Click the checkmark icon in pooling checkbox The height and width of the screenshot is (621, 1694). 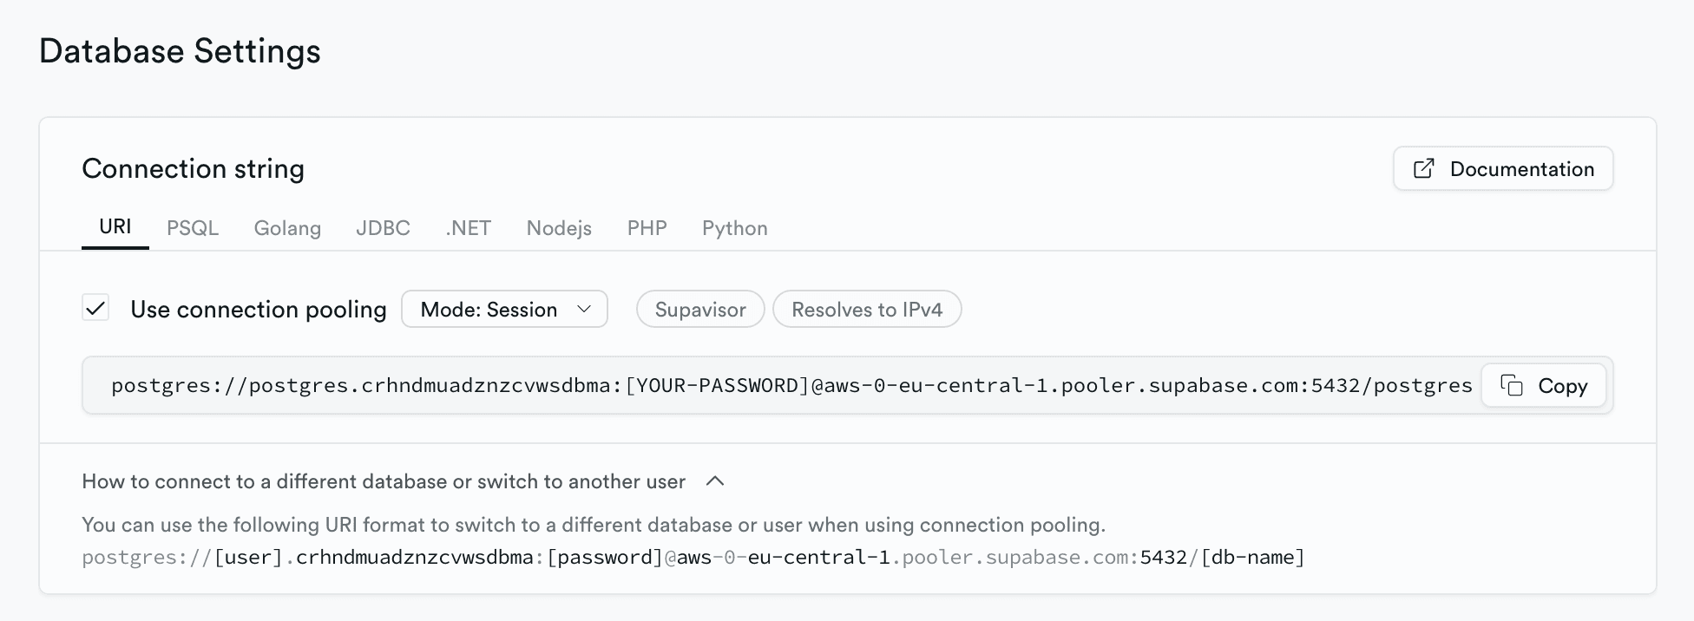tap(95, 308)
